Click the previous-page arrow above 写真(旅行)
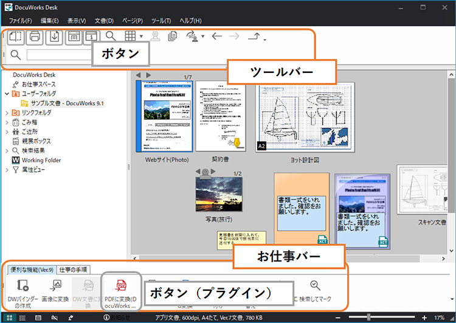The image size is (456, 323). click(198, 172)
